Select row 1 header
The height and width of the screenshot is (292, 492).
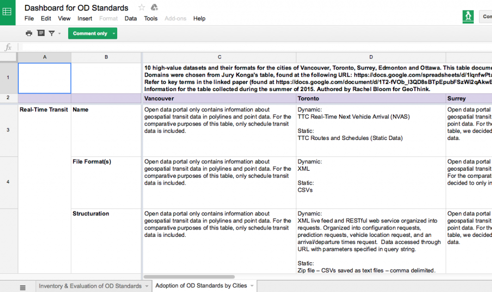(x=8, y=78)
